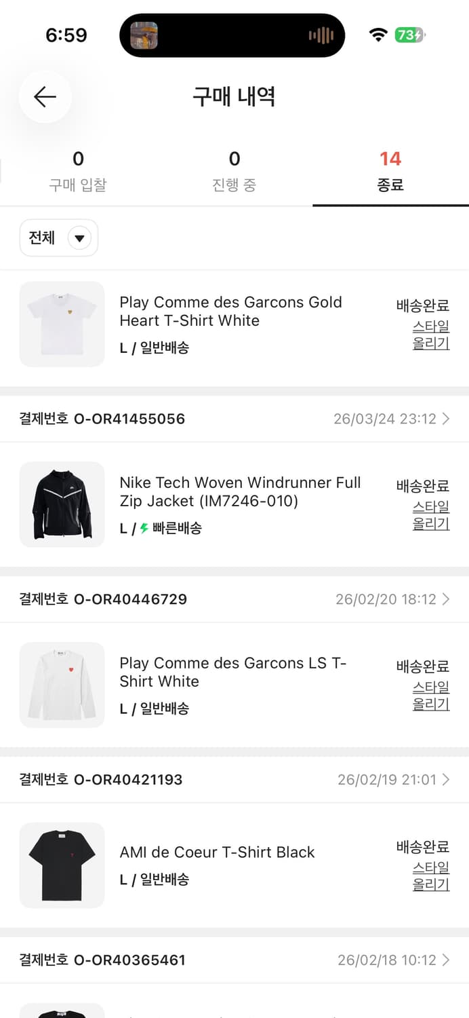Tap 스타일 올리기 for Gold Heart T-Shirt
Image resolution: width=469 pixels, height=1018 pixels.
click(x=431, y=335)
